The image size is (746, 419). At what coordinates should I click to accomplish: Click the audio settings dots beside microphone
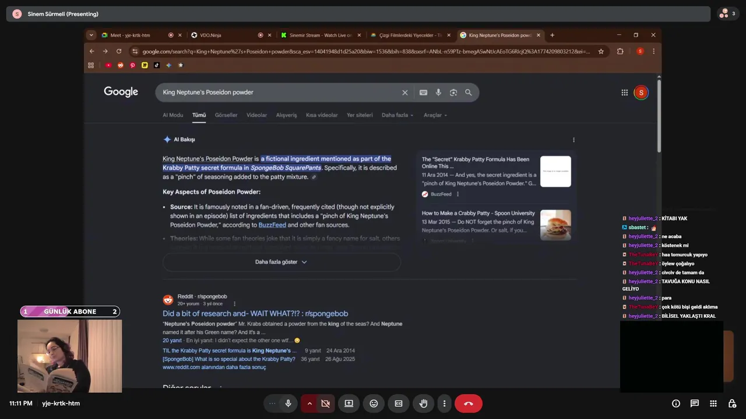(272, 403)
